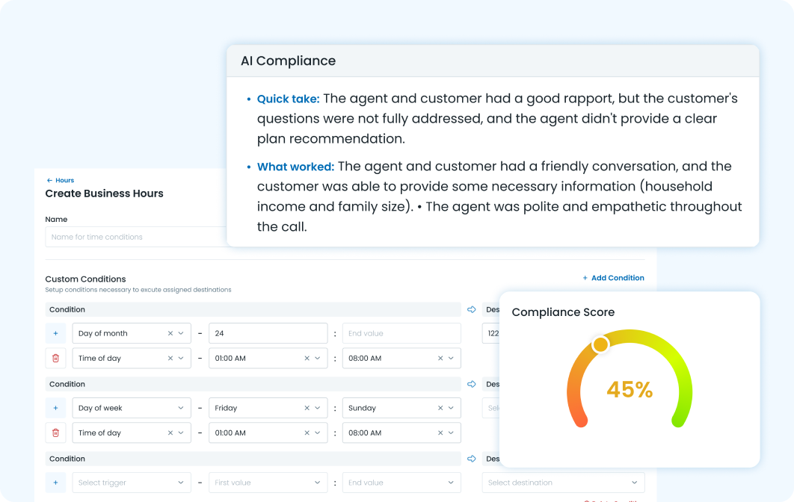
Task: Click the Compliance Score gauge knob
Action: coord(600,344)
